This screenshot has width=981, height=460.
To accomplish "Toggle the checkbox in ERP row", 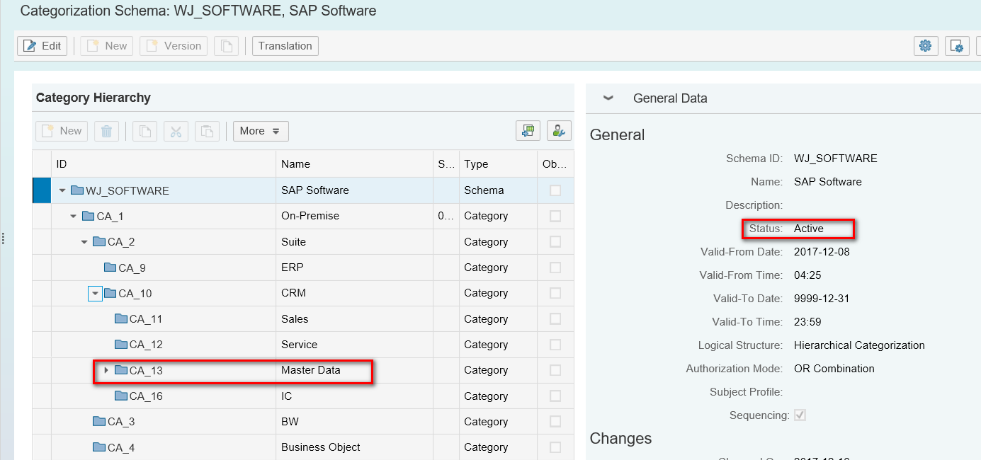I will click(x=555, y=268).
